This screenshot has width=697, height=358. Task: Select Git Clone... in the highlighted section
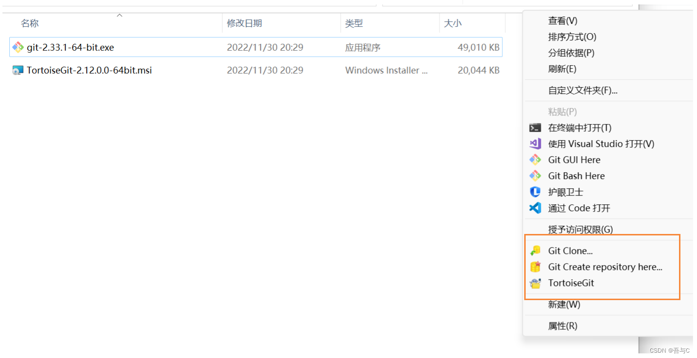(570, 251)
